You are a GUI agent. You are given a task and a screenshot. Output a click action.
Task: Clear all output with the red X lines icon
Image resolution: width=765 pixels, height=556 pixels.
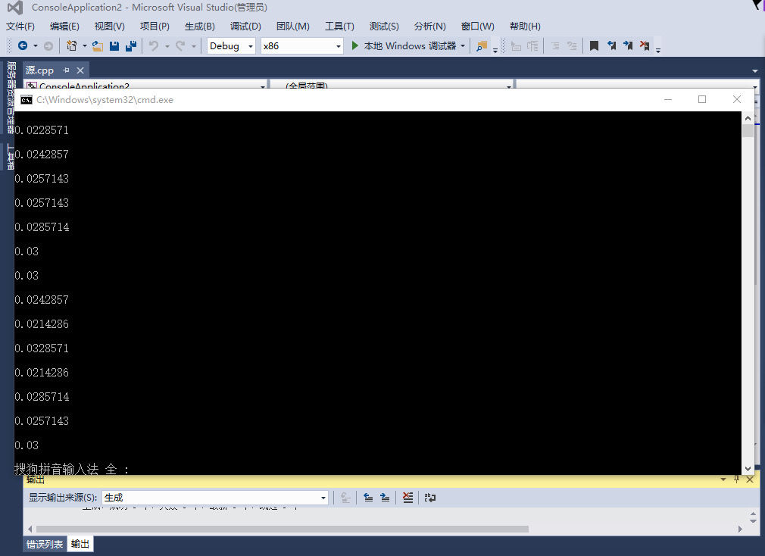pos(407,498)
